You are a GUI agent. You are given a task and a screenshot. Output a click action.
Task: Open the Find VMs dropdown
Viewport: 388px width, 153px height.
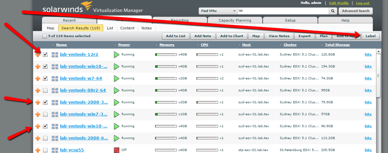click(x=218, y=11)
